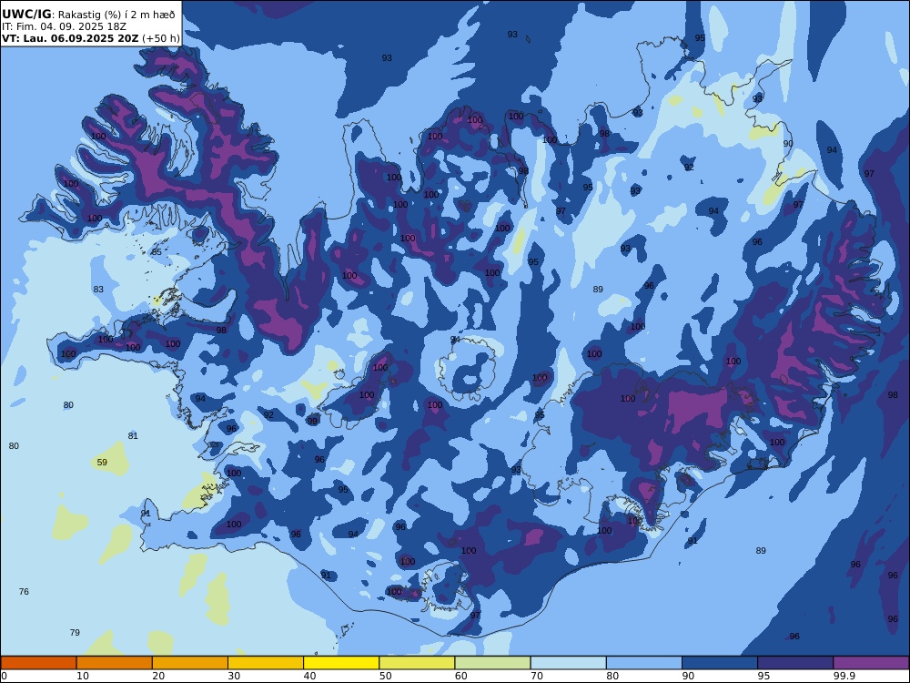
Task: Select the 30–40 golden legend swatch
Action: click(266, 663)
